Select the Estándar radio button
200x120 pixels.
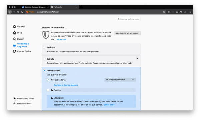pos(44,47)
